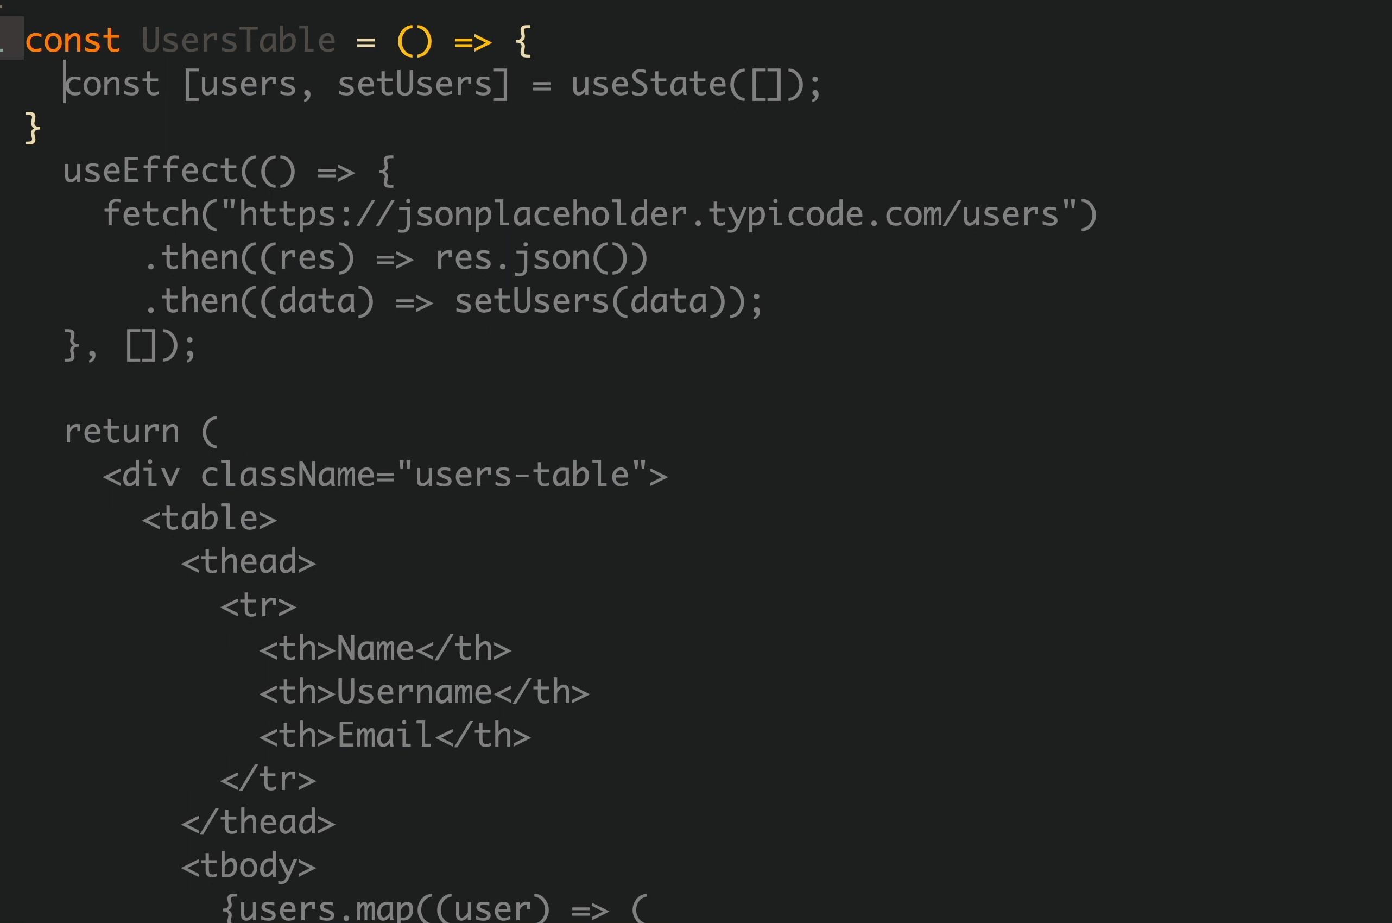Click the return keyword
1392x923 pixels.
[122, 432]
